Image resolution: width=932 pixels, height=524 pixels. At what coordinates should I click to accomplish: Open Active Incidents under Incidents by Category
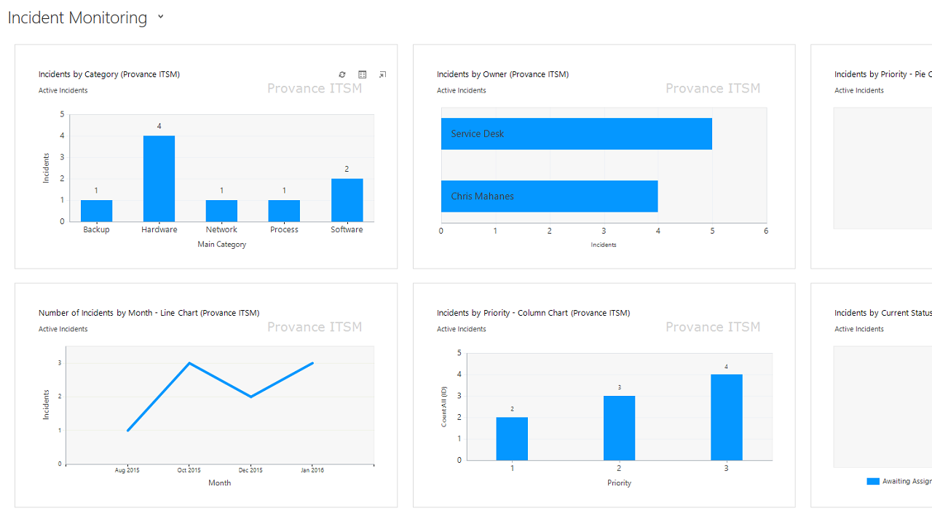(63, 90)
